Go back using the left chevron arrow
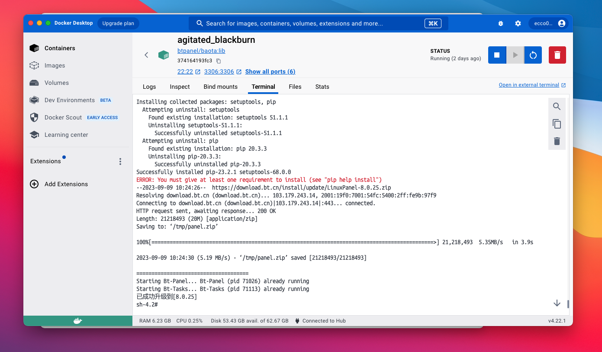The width and height of the screenshot is (602, 352). (146, 55)
